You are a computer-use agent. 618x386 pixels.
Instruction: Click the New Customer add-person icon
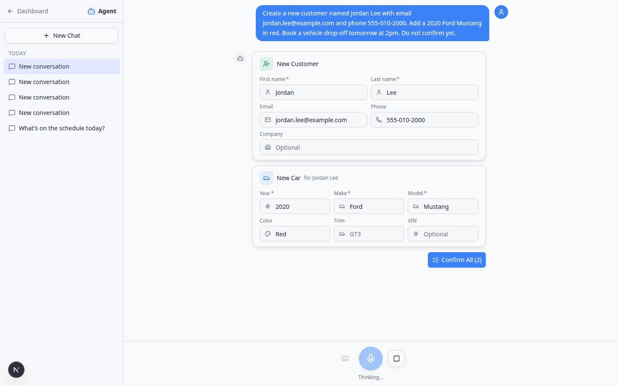(267, 64)
